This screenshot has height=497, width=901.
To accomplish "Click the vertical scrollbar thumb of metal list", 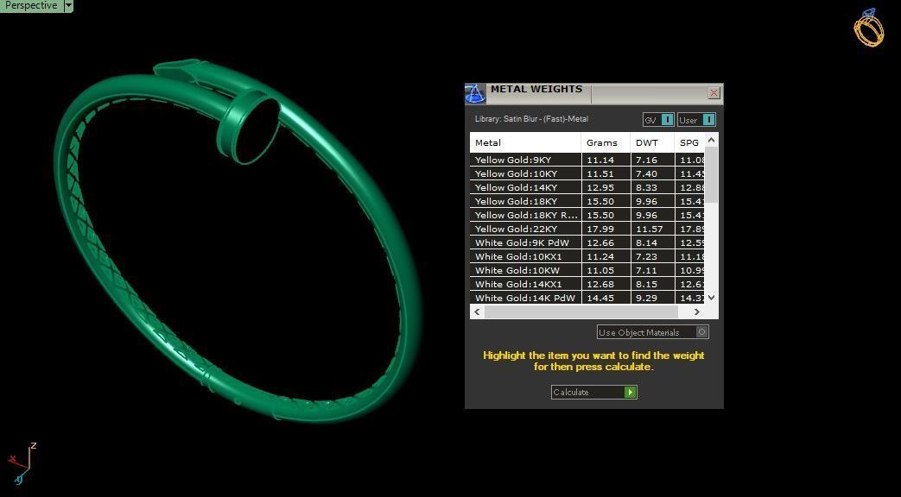I will click(x=711, y=174).
